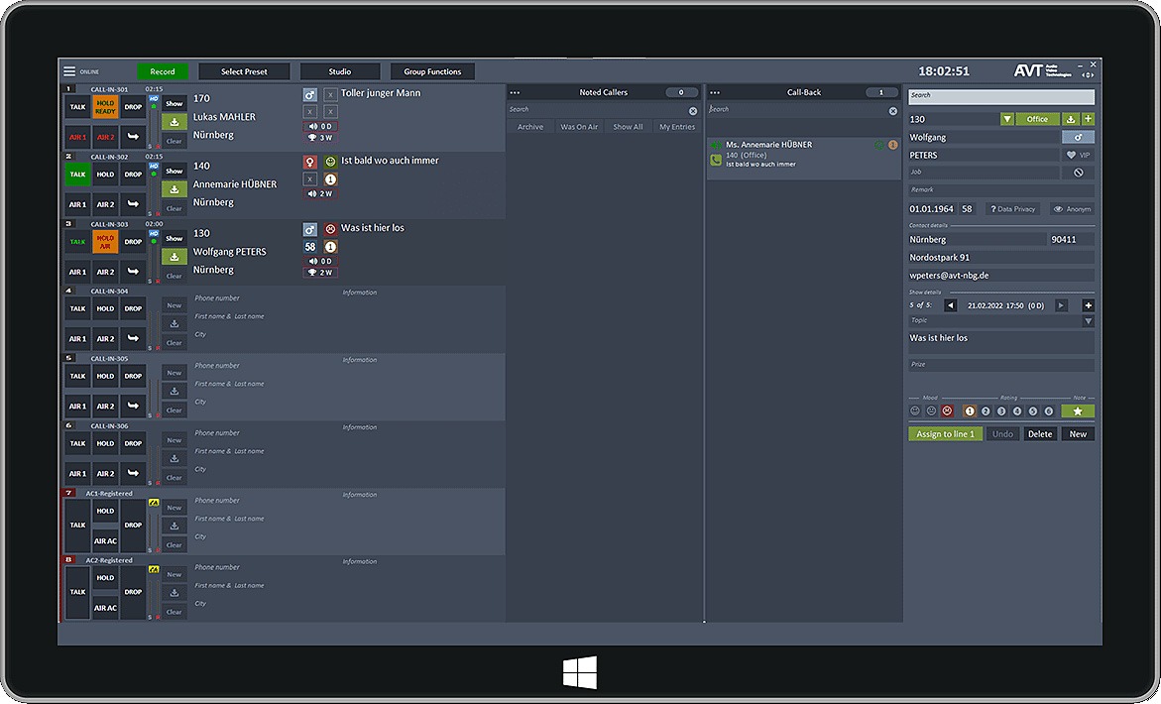The height and width of the screenshot is (704, 1161).
Task: Open the Group Functions menu
Action: tap(431, 71)
